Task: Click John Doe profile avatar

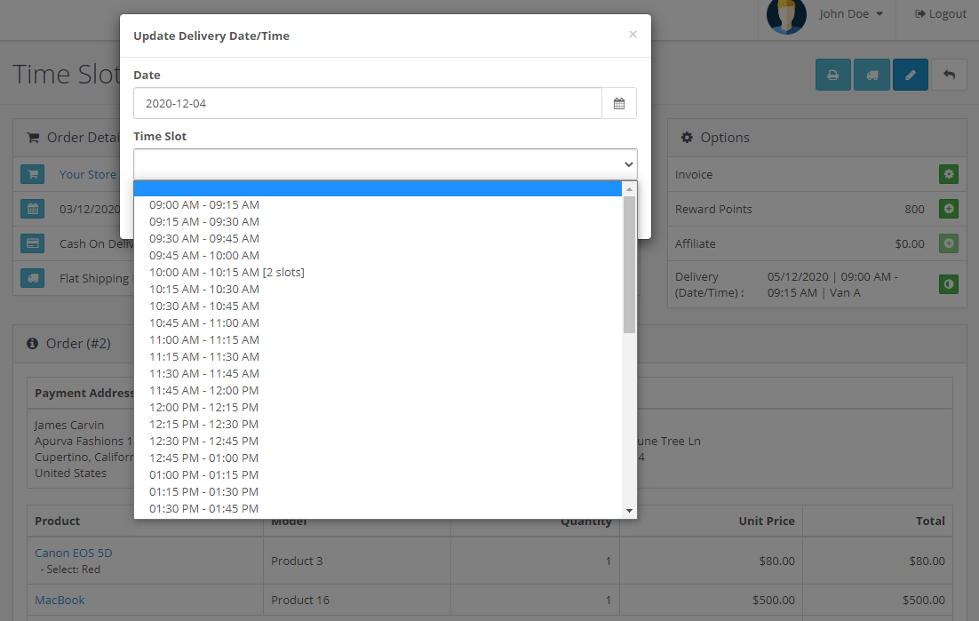Action: 786,16
